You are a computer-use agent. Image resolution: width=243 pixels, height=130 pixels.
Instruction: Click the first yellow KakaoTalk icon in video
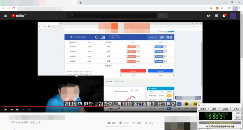click(187, 104)
